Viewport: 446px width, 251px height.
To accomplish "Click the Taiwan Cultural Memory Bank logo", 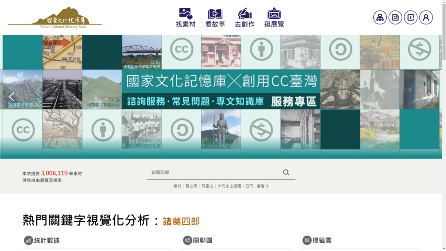I will tap(55, 17).
